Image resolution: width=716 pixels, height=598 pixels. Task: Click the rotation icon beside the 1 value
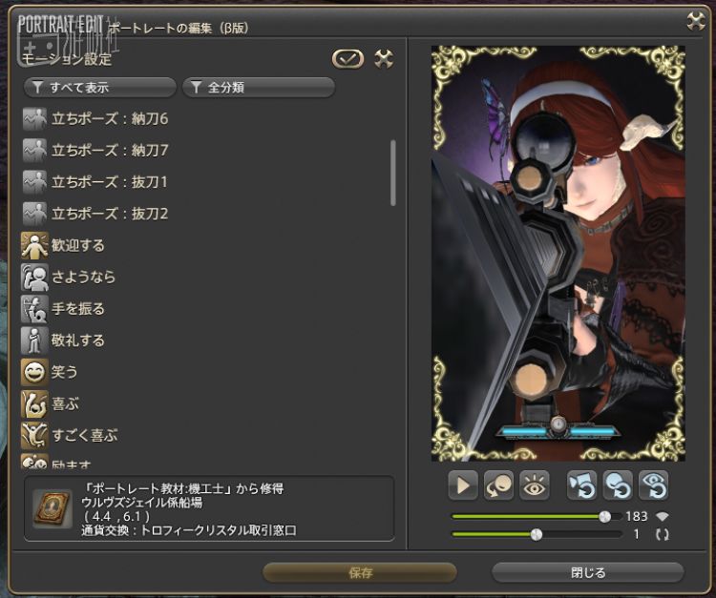(663, 534)
